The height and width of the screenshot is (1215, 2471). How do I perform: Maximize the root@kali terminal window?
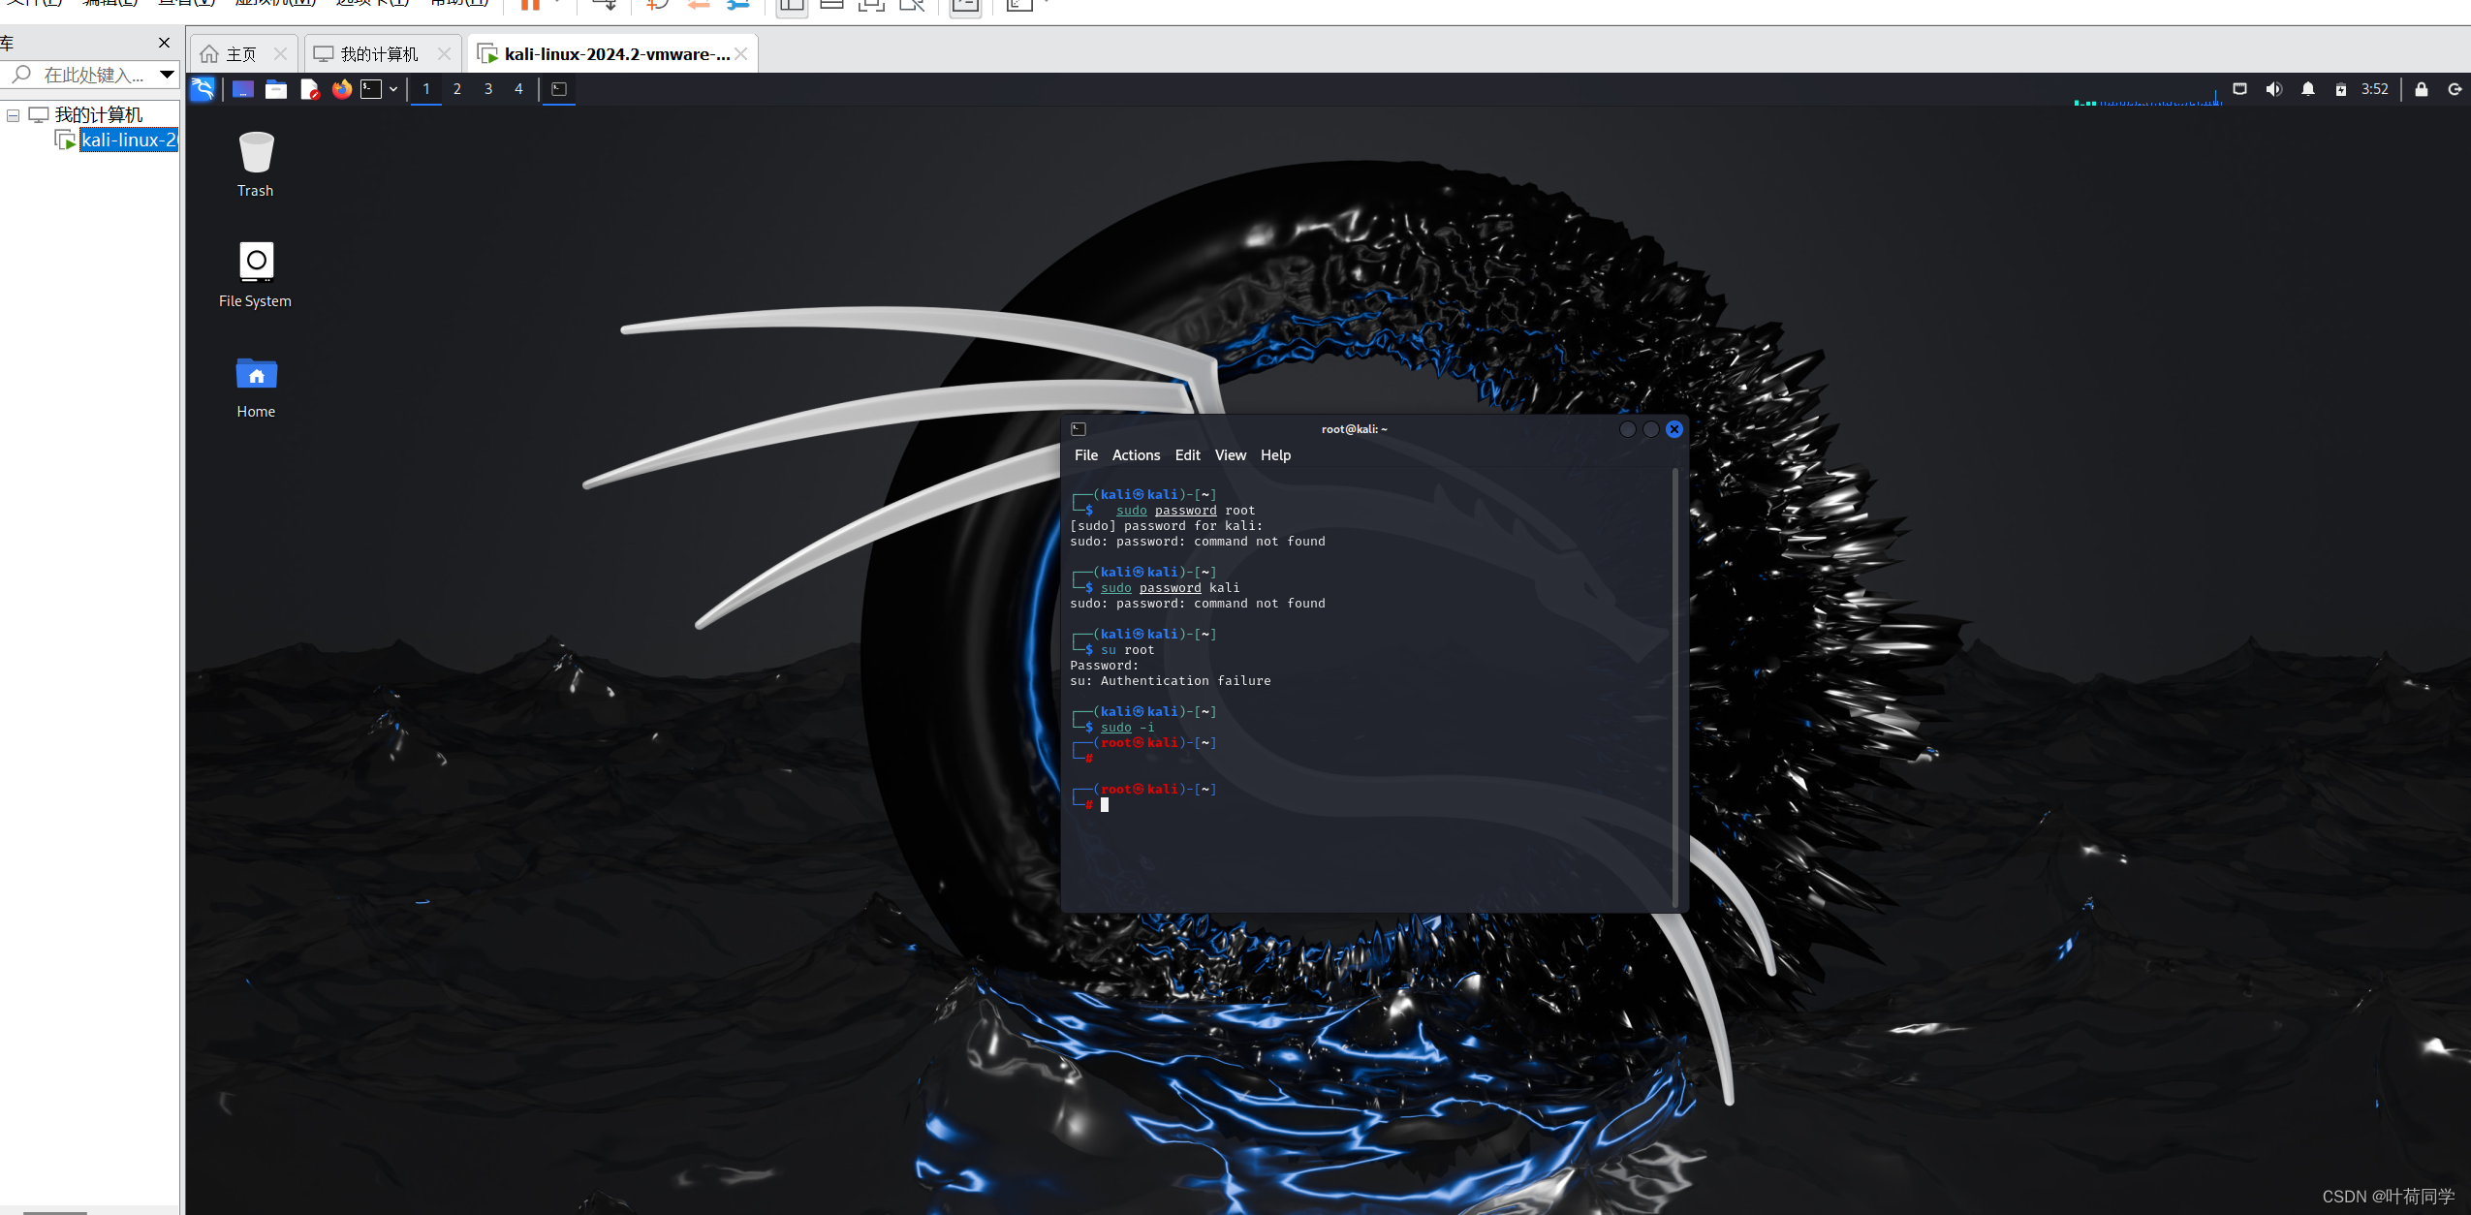coord(1651,429)
